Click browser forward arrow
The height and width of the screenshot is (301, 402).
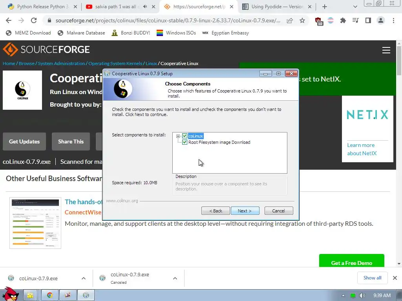coord(21,20)
